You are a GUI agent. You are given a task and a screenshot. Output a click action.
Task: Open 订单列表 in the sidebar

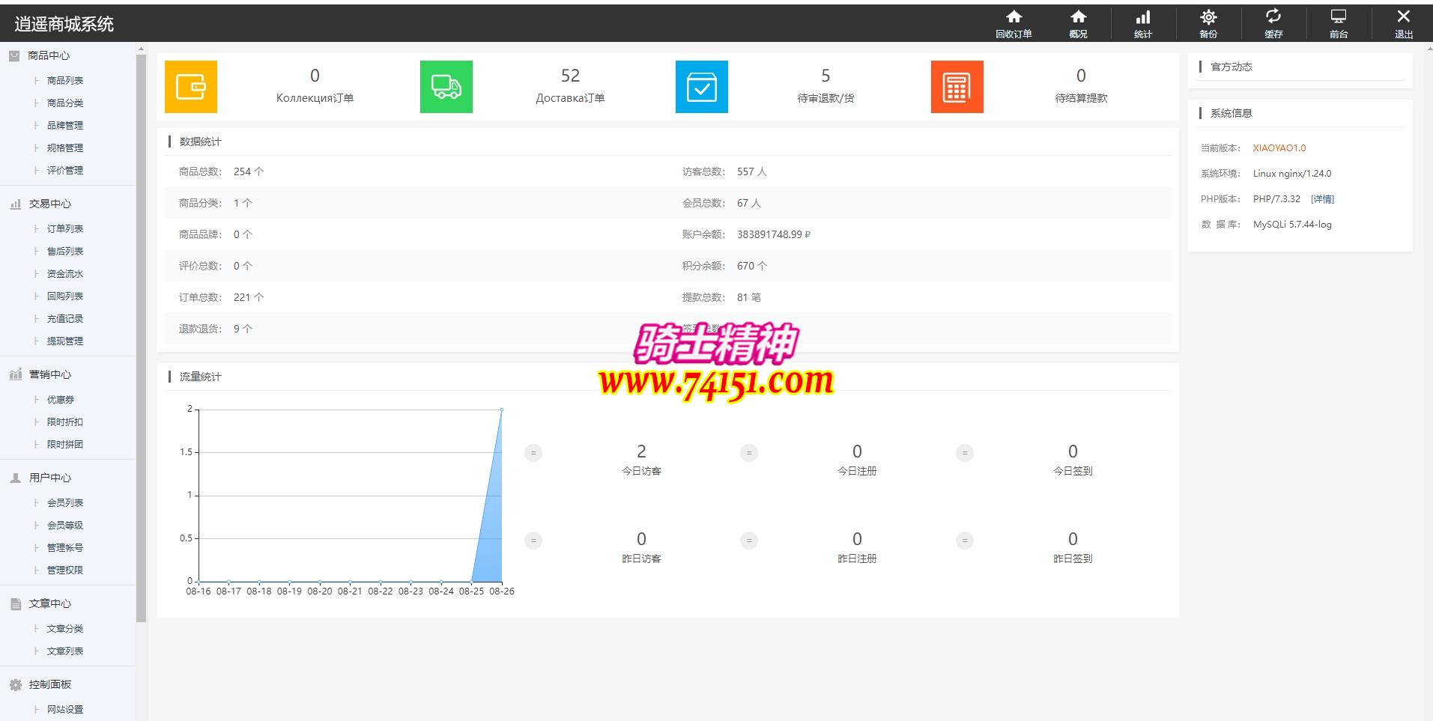pyautogui.click(x=65, y=229)
